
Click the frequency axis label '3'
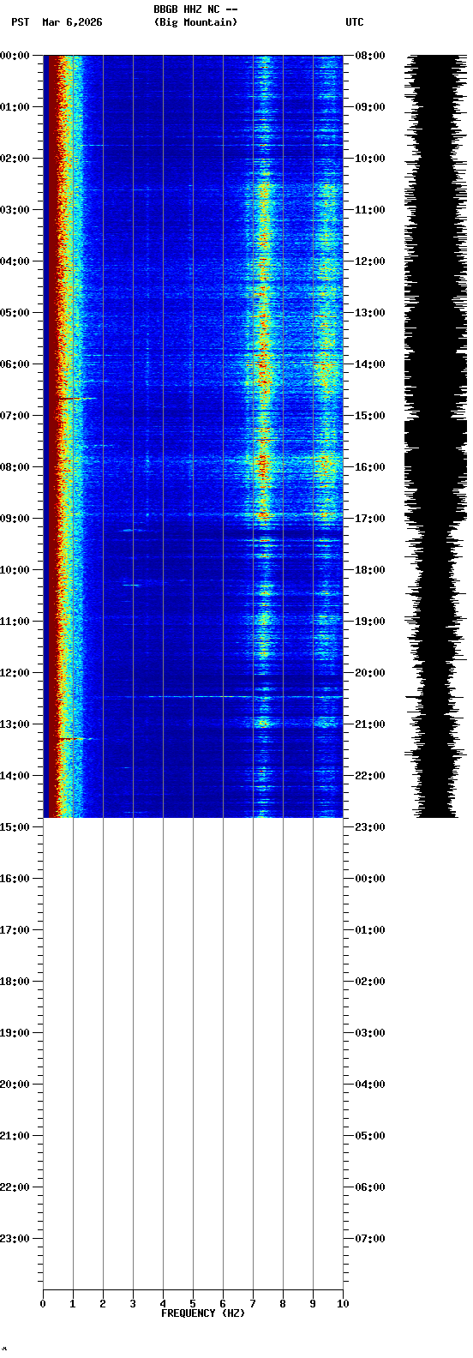tap(133, 1305)
